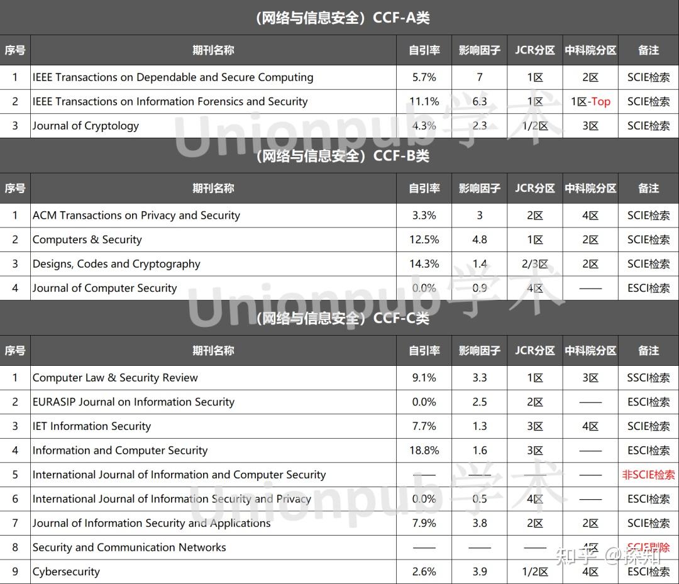Select Computers & Security in CCF-B table

coord(87,240)
